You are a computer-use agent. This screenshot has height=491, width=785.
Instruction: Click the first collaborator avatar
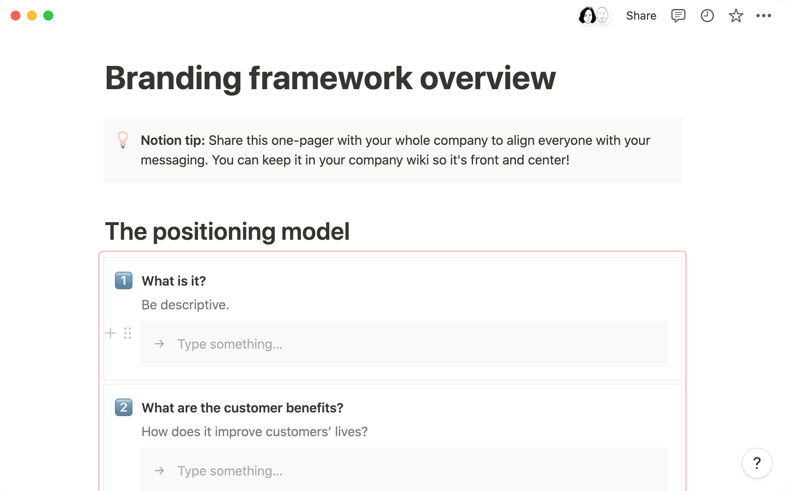(588, 16)
